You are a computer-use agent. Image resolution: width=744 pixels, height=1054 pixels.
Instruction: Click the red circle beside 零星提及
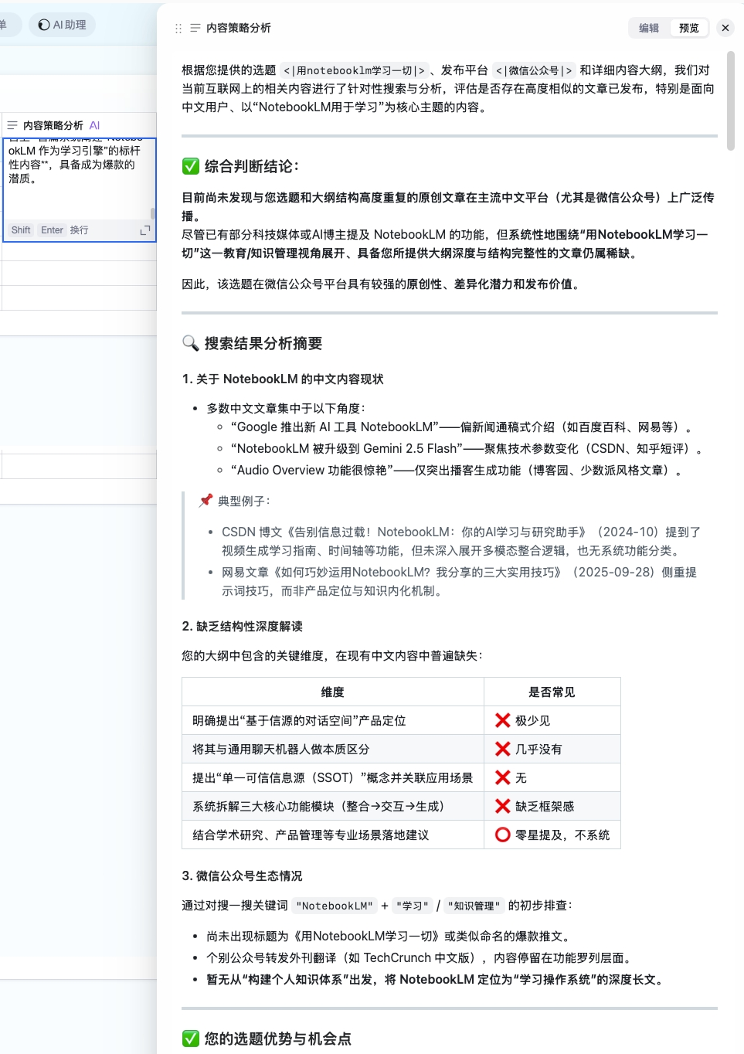[503, 835]
